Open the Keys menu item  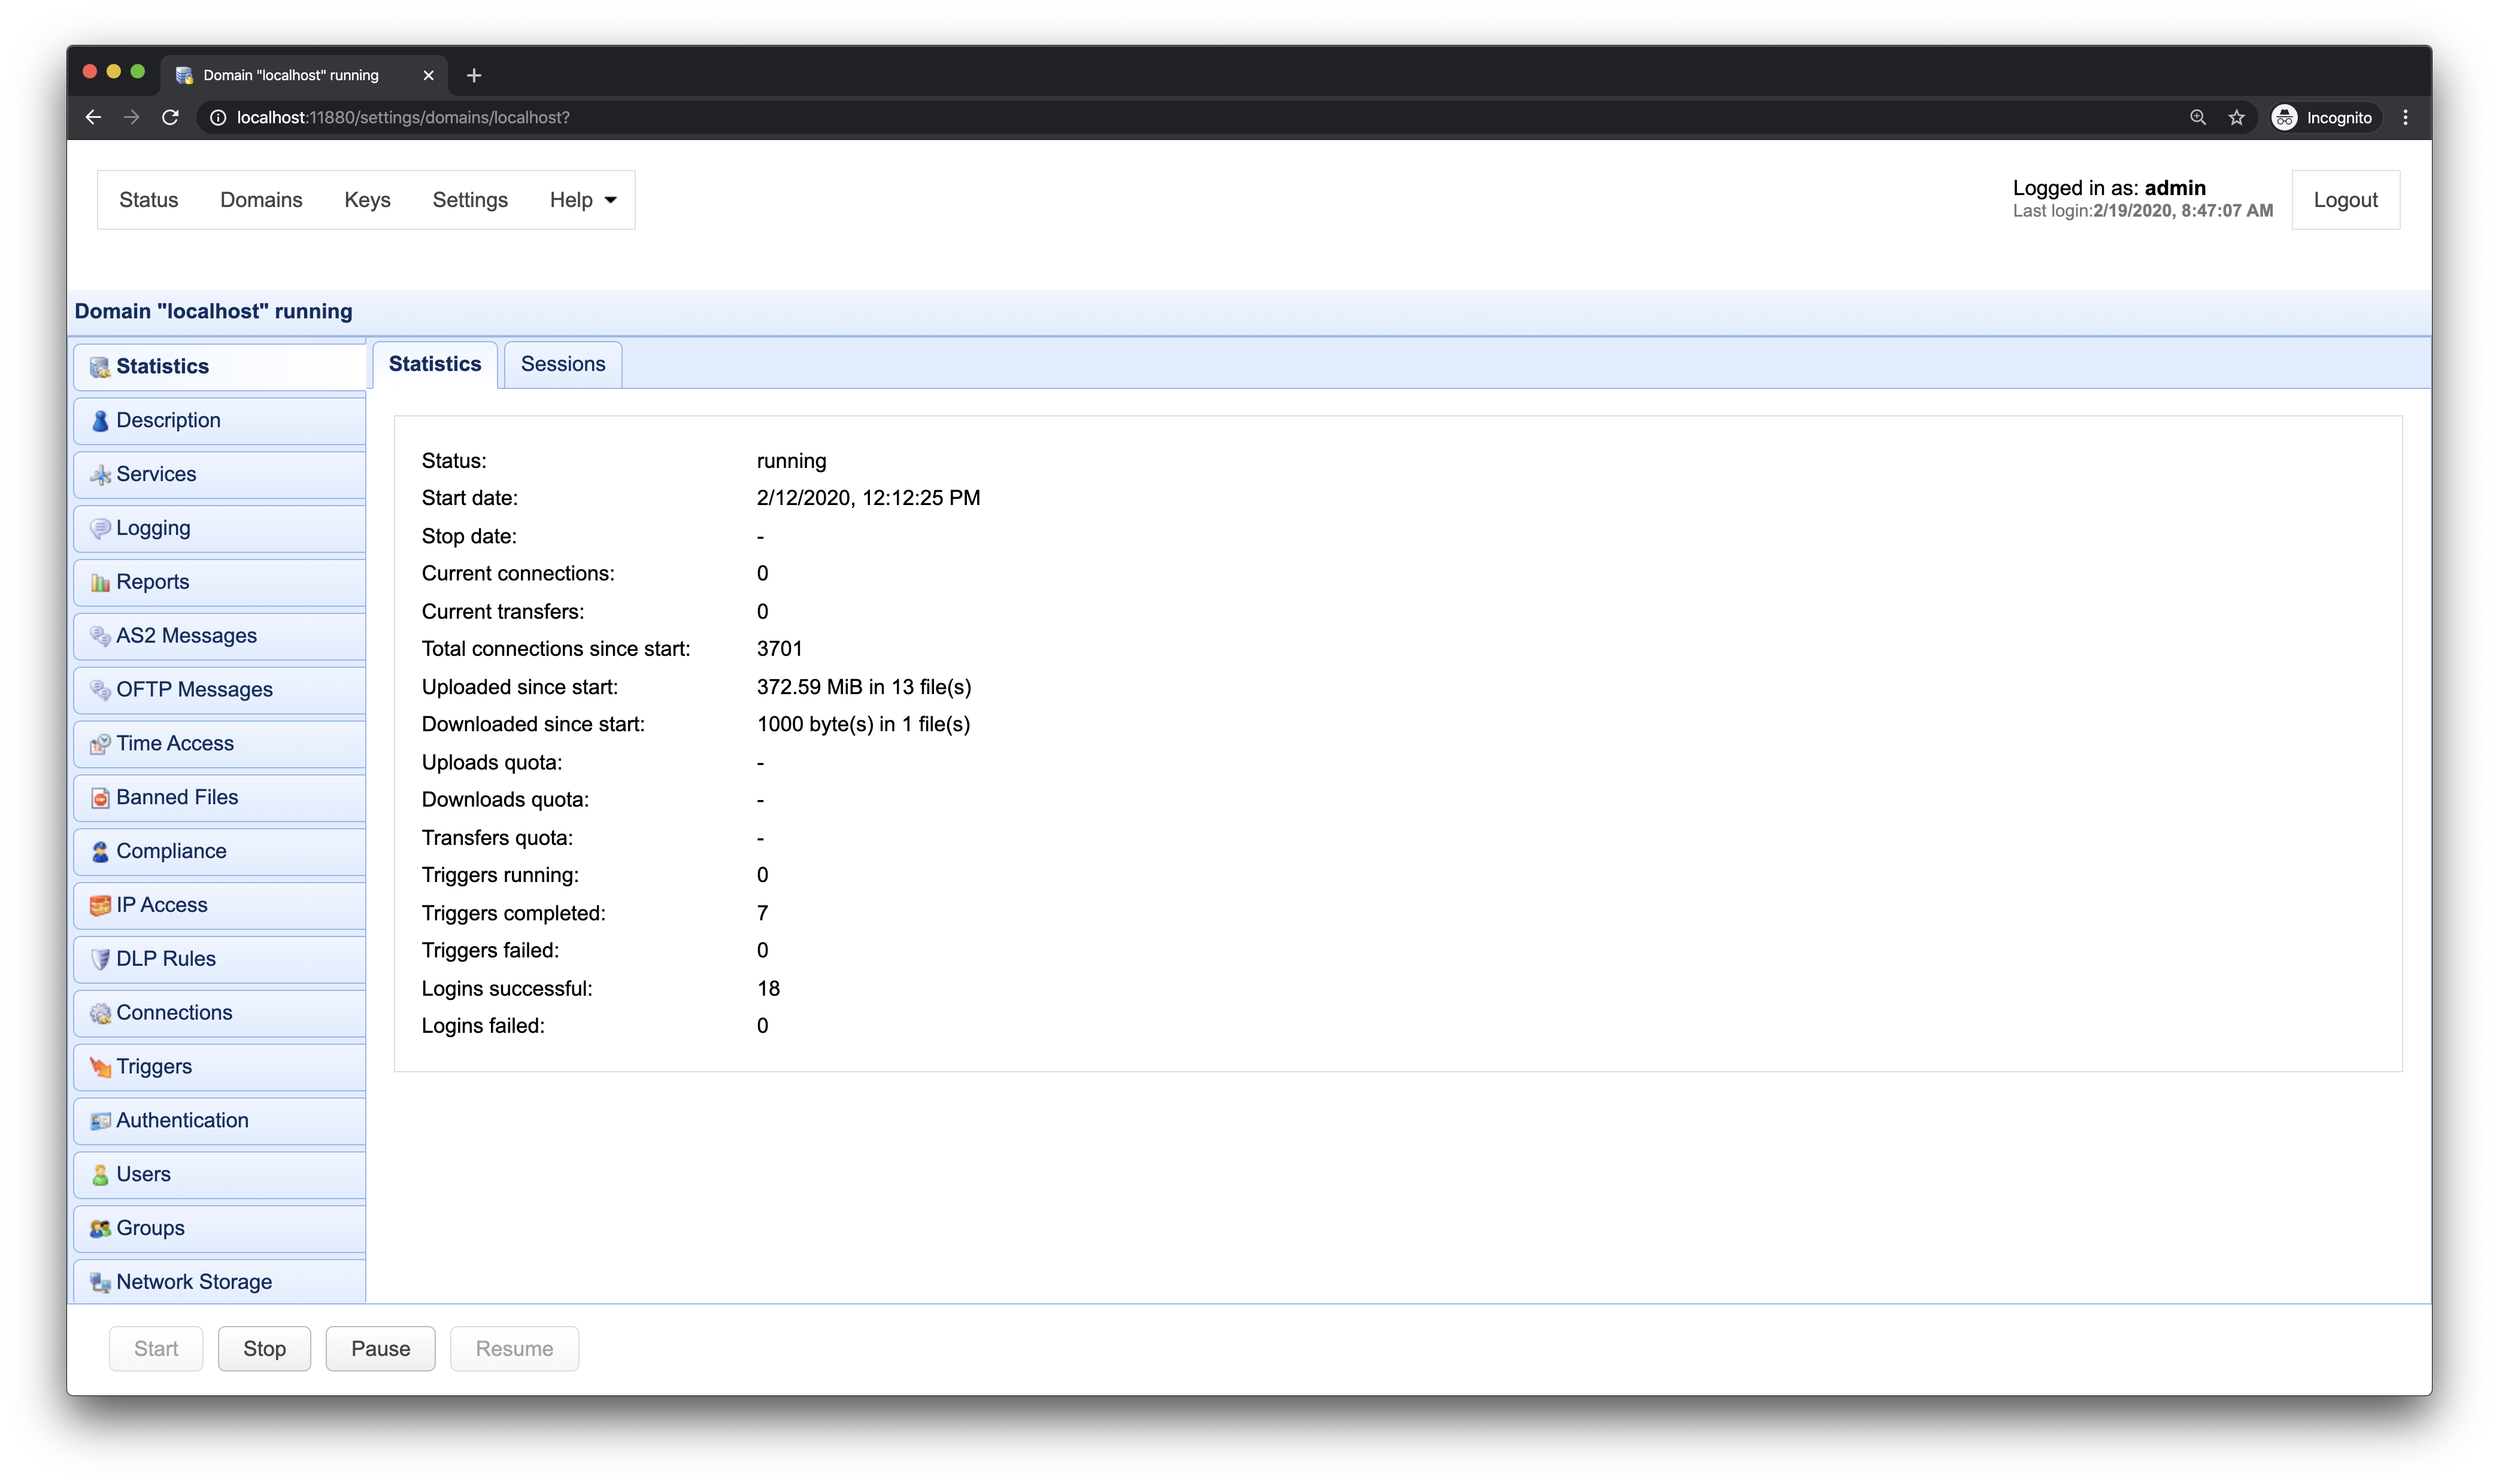(367, 200)
